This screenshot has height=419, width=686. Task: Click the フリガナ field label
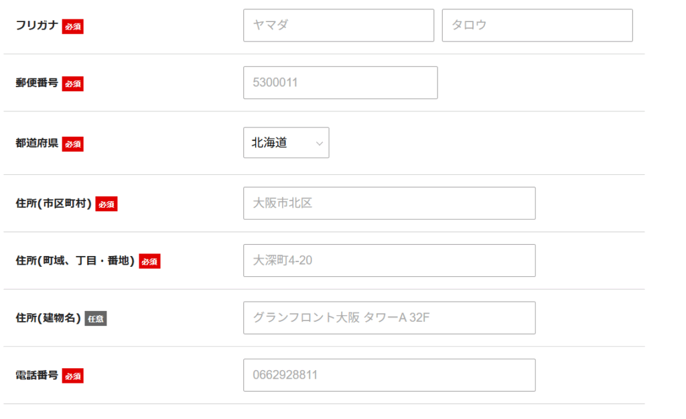click(x=37, y=25)
